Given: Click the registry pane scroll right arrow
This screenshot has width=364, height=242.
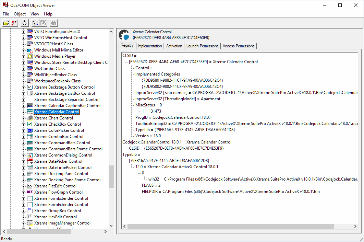Looking at the screenshot, I should (x=355, y=227).
